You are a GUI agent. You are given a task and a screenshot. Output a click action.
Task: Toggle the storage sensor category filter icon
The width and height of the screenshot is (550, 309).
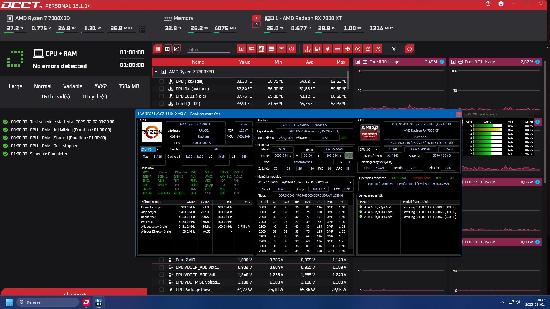coord(272,49)
